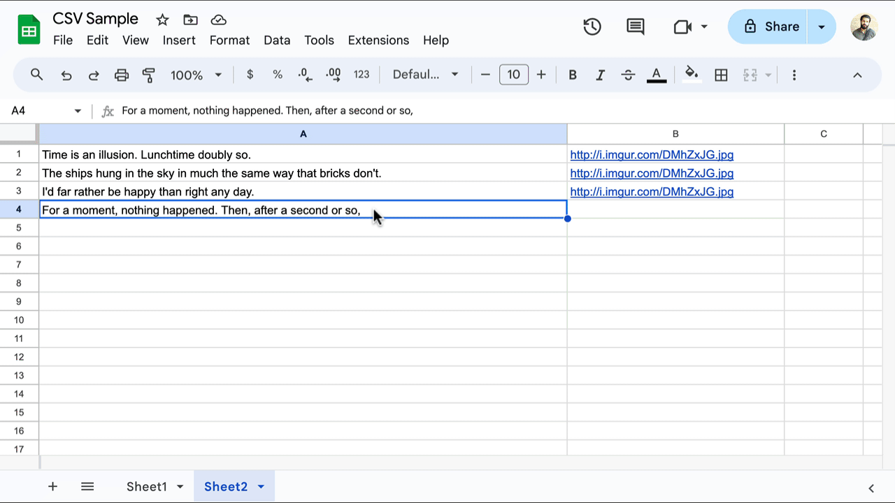The image size is (895, 503).
Task: Open more number formats 123
Action: 361,75
